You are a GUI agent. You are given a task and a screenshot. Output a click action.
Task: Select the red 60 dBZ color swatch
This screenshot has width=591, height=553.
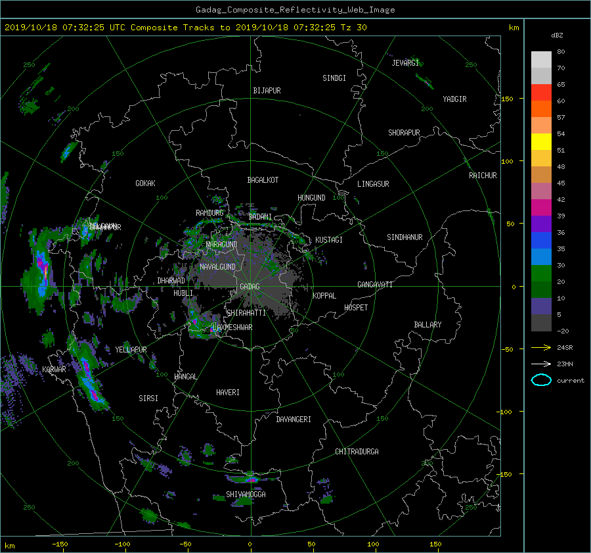541,93
